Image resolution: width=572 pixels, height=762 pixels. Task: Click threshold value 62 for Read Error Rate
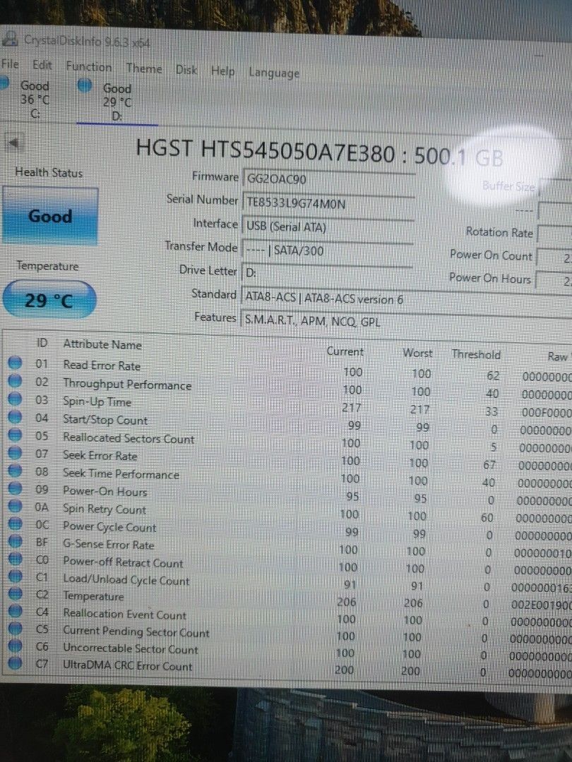[x=493, y=375]
